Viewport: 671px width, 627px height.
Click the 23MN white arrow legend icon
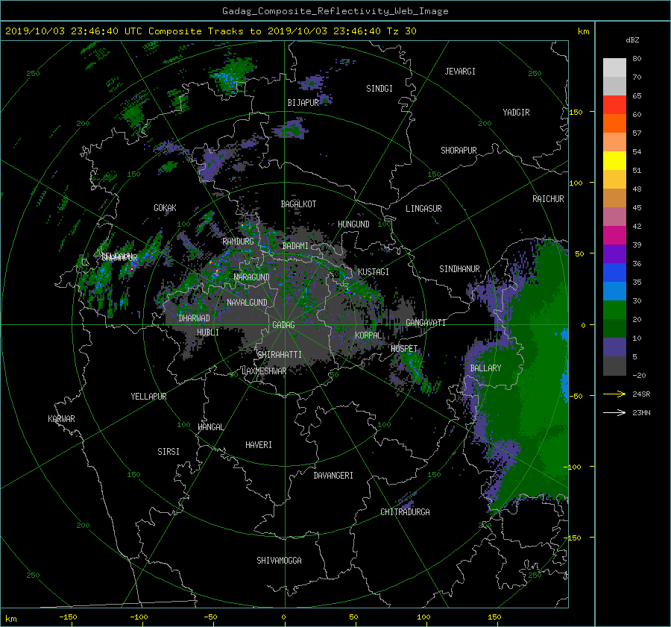pos(614,412)
